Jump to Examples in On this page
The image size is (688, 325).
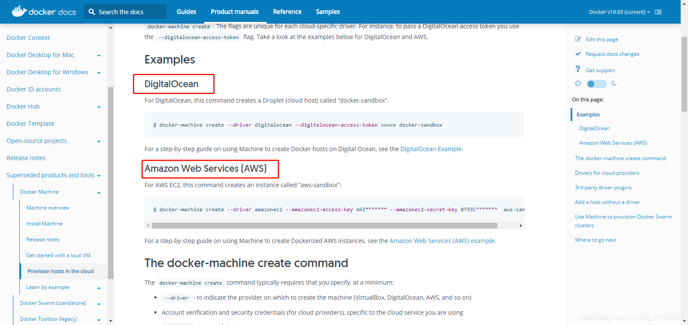point(588,115)
